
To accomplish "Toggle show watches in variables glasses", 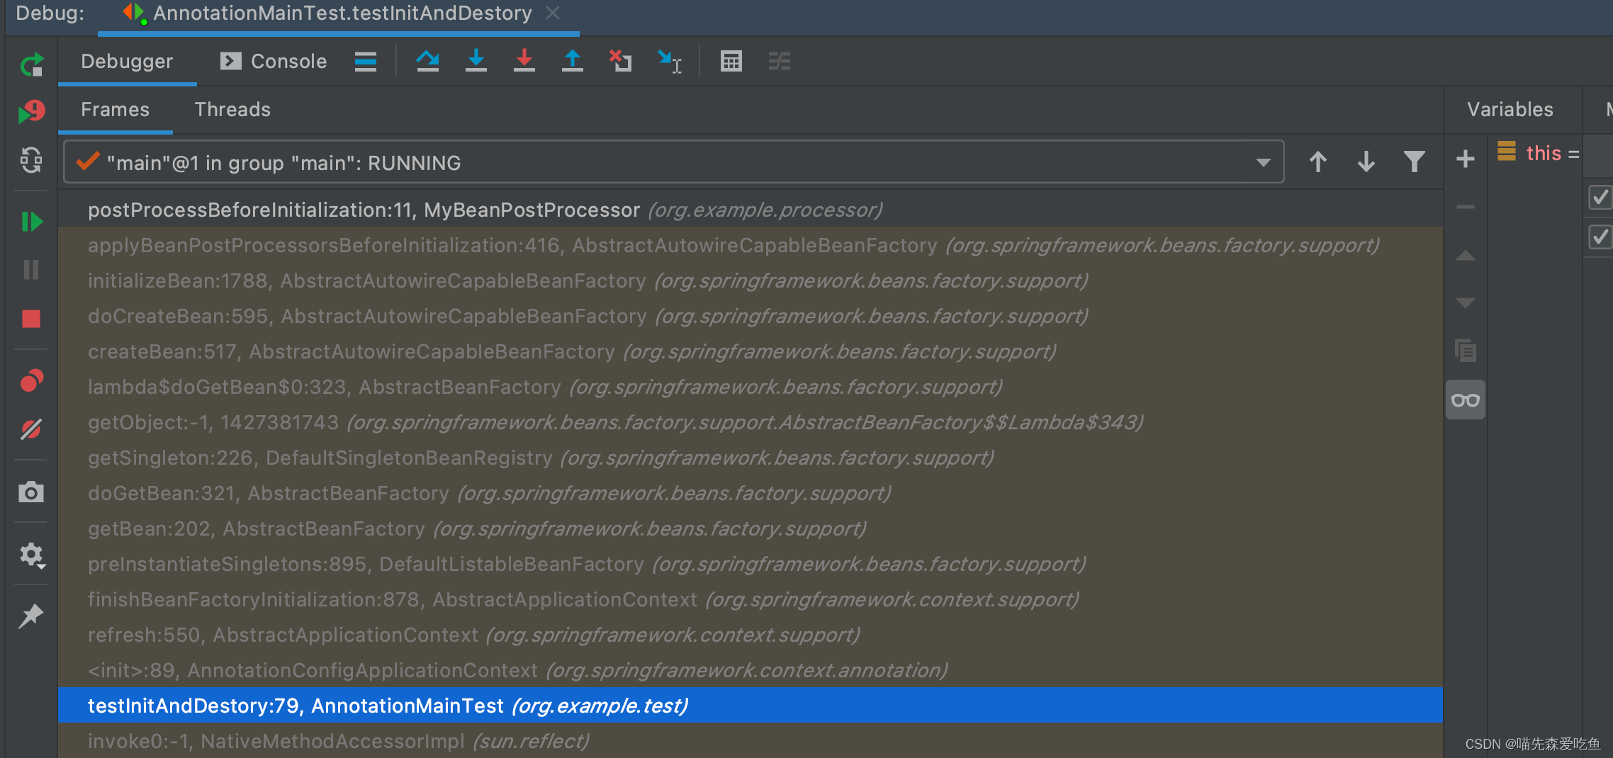I will pos(1465,400).
